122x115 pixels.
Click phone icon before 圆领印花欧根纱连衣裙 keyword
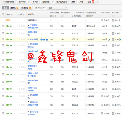pyautogui.click(x=29, y=102)
